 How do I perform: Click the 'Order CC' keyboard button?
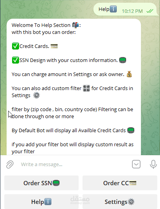point(120,183)
